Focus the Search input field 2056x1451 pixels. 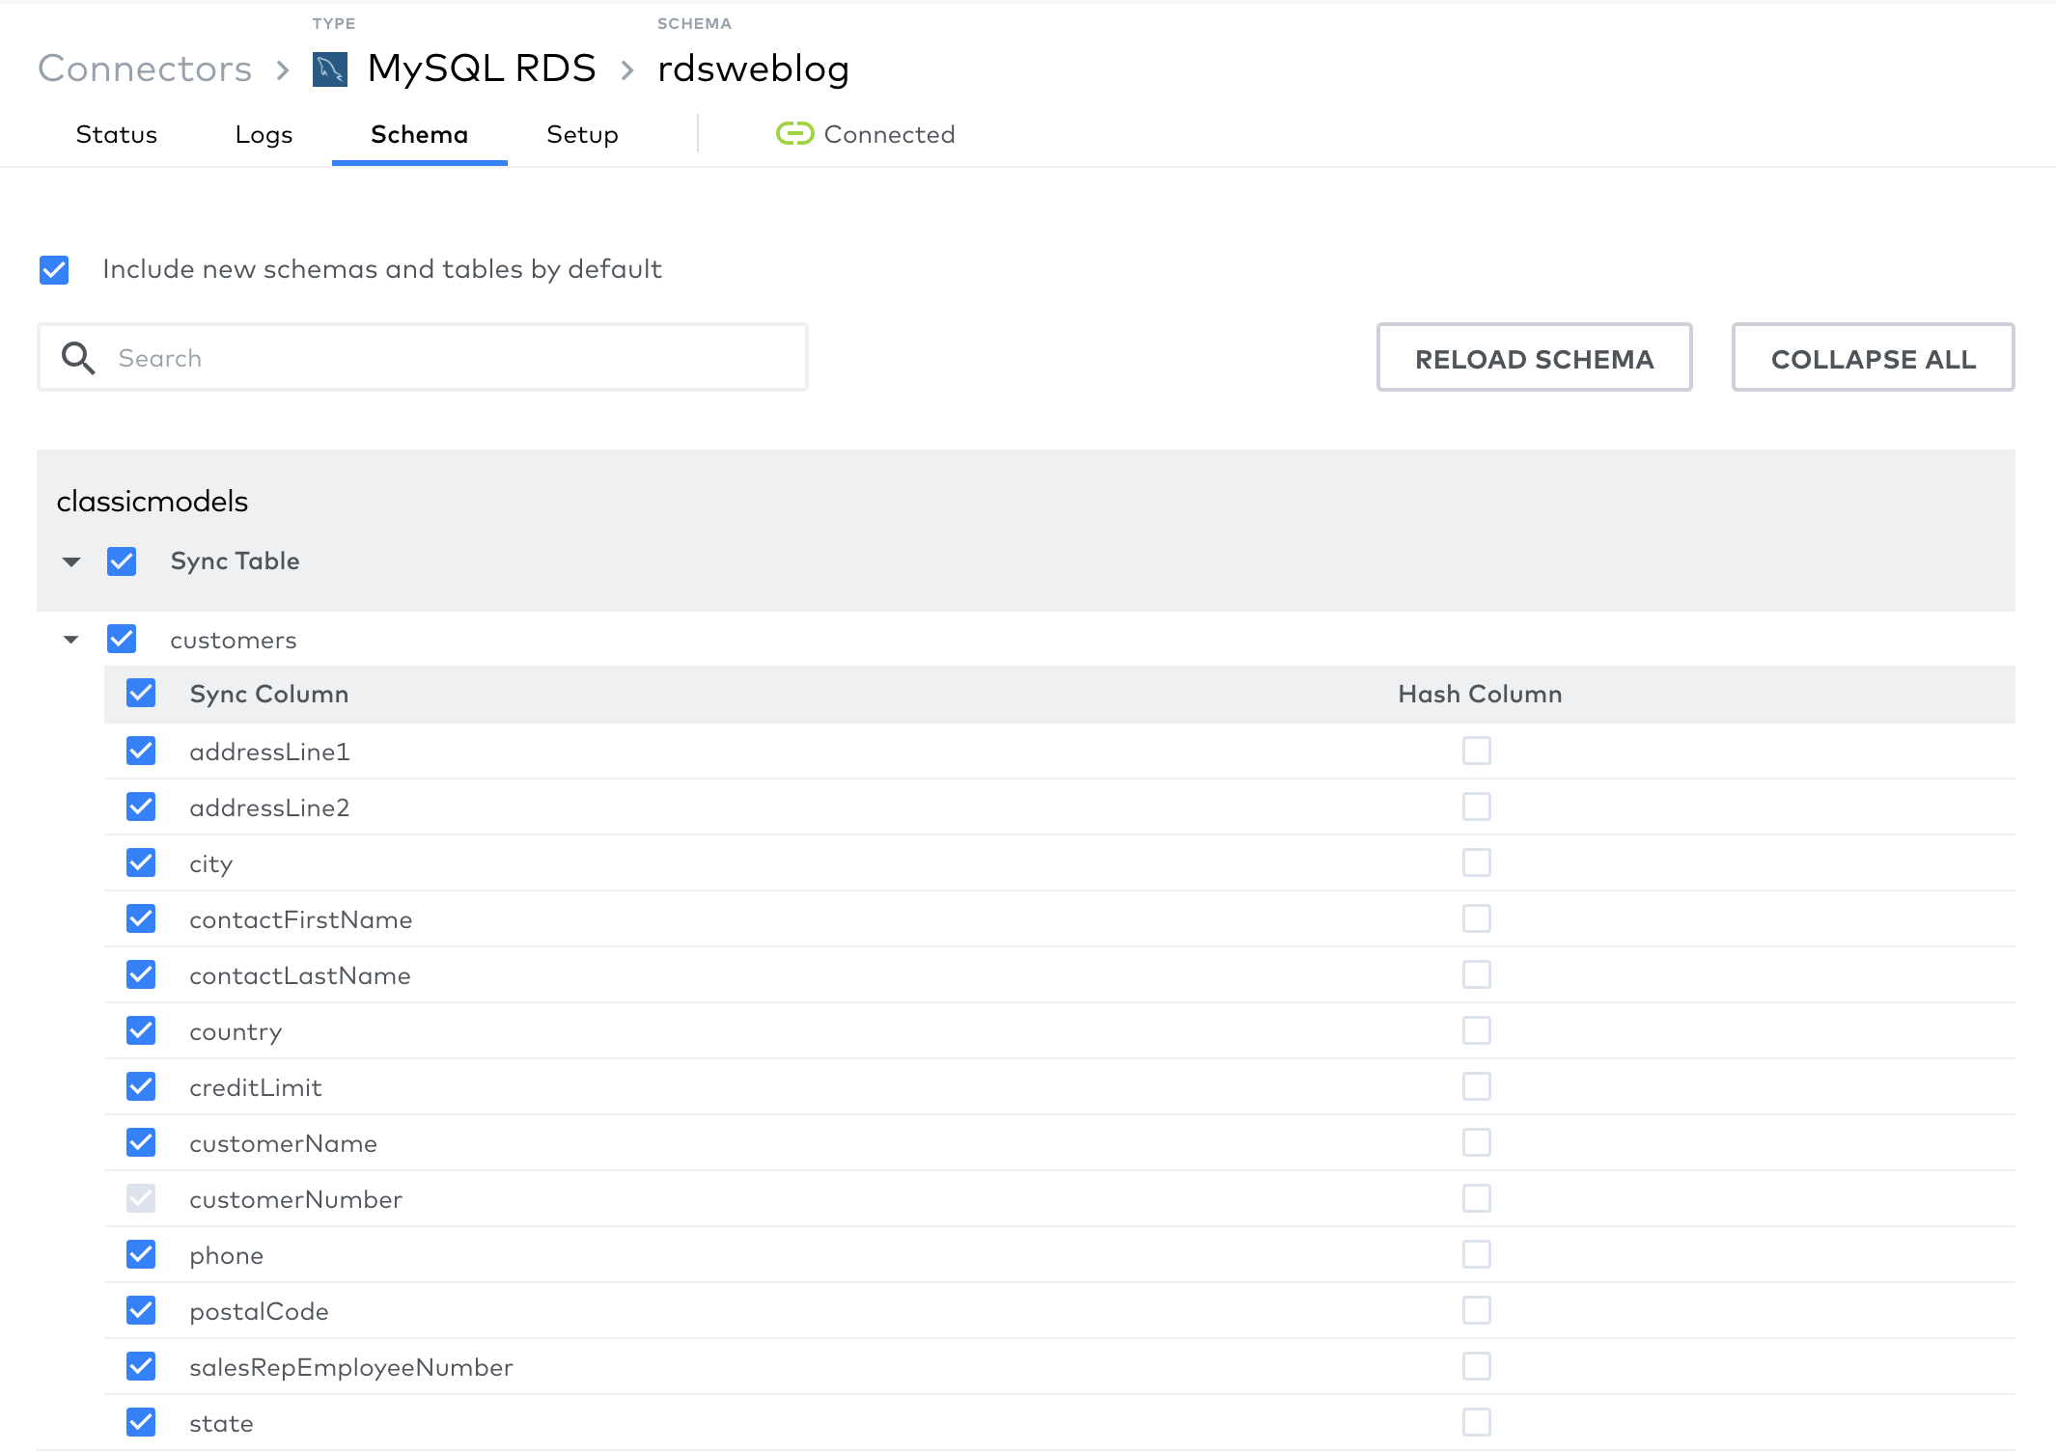[454, 358]
